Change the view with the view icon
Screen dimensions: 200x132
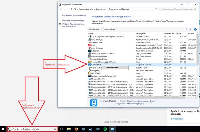click(187, 29)
